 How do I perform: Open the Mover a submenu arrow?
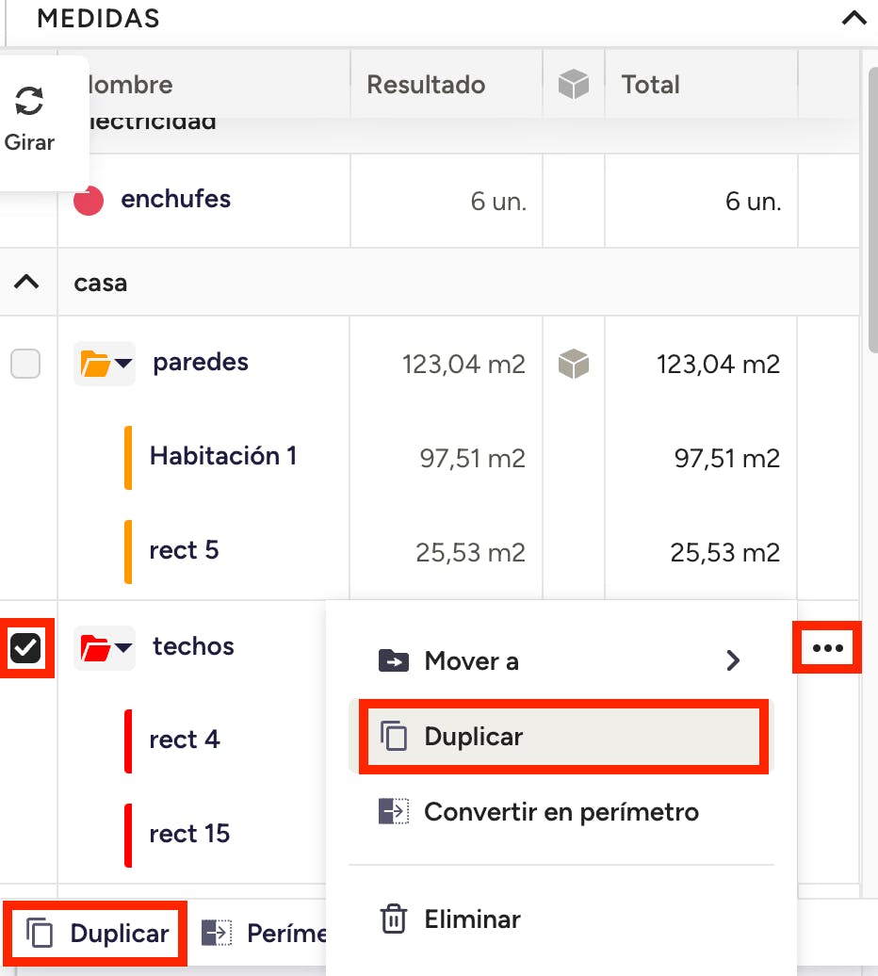[x=733, y=661]
